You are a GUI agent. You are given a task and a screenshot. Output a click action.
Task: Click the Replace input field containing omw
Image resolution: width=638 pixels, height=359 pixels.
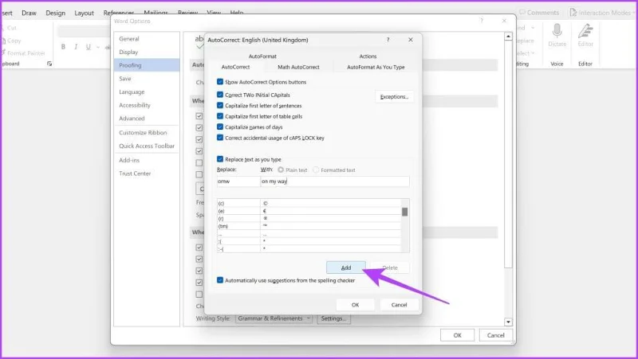238,181
